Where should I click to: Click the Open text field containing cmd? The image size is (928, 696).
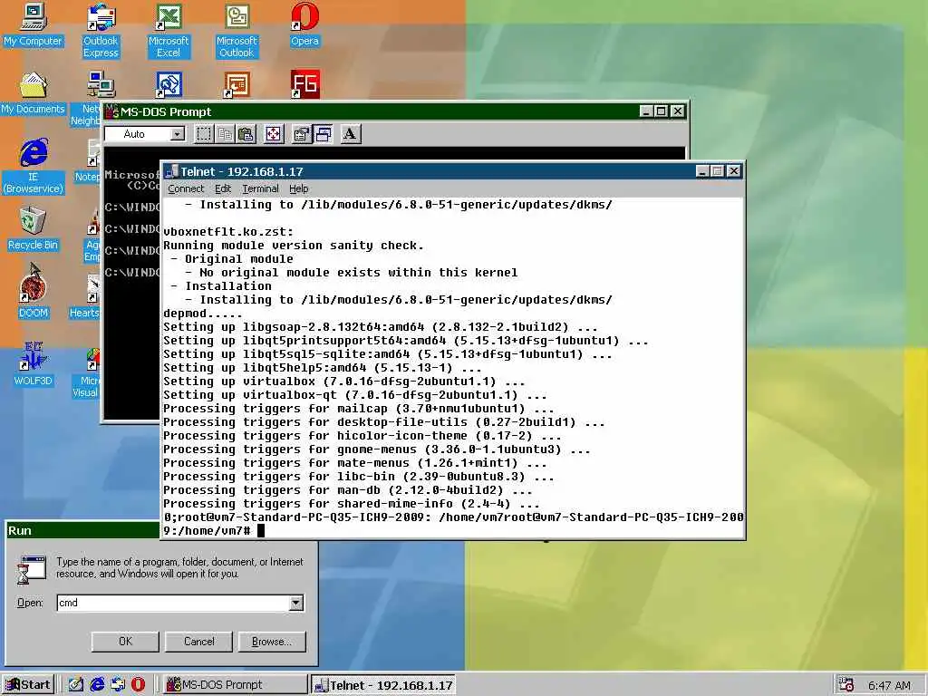[x=173, y=603]
